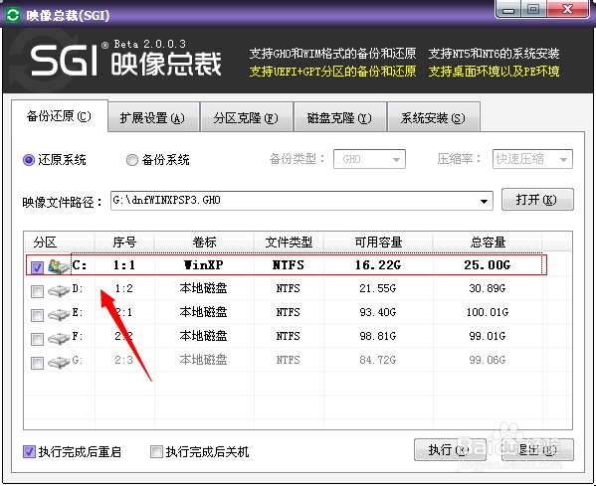Click the 分区 column header

pos(60,242)
